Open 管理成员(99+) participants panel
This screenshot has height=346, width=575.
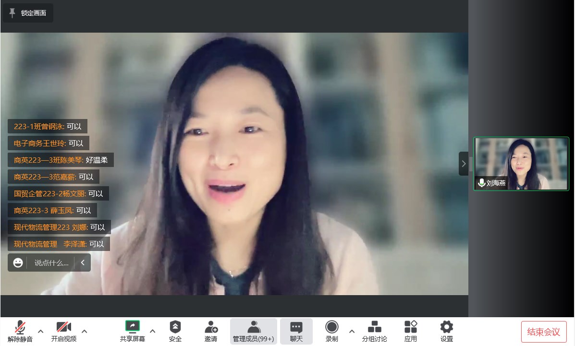click(254, 331)
